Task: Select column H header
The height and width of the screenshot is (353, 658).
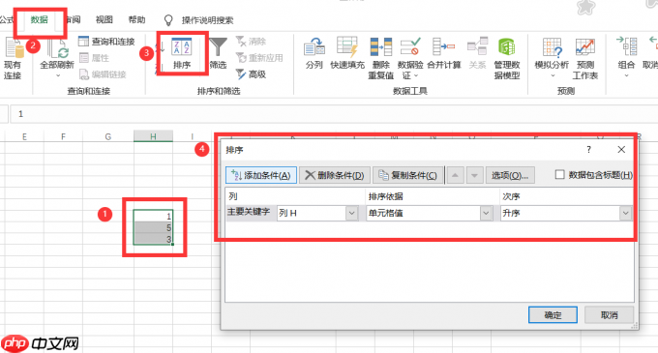Action: 153,136
